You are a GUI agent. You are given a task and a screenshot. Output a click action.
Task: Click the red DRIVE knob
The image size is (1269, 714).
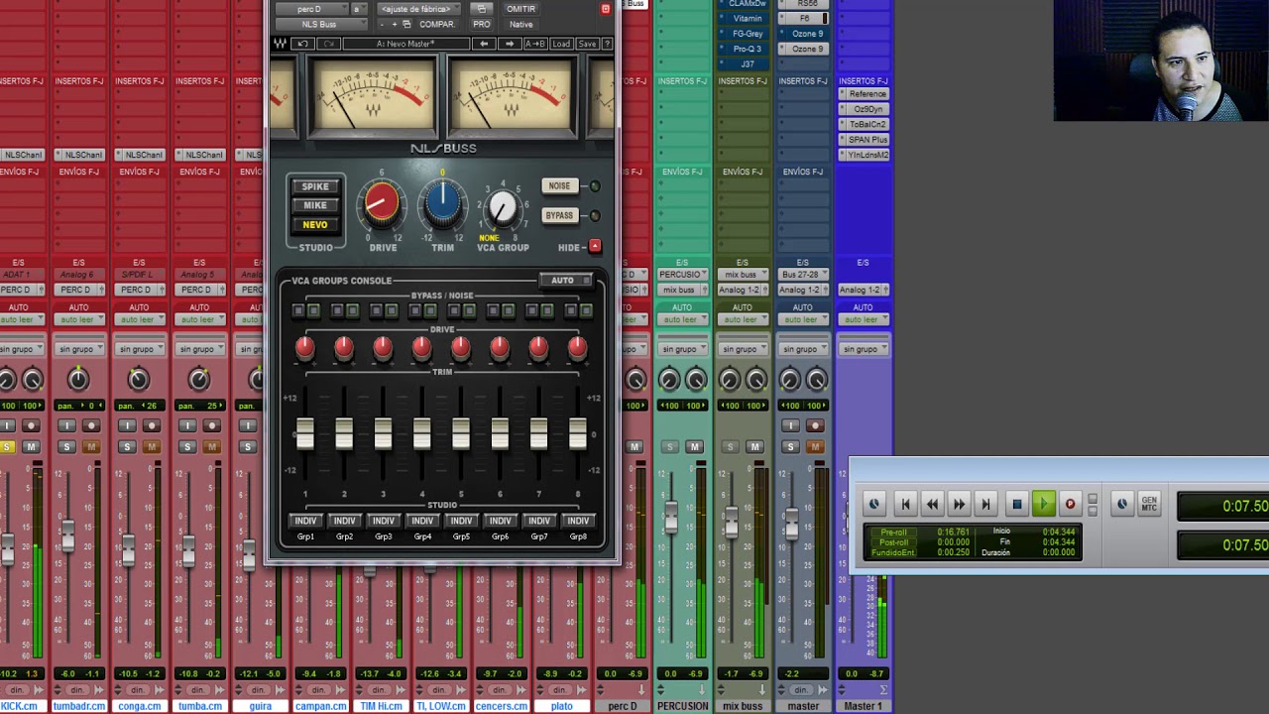click(382, 203)
